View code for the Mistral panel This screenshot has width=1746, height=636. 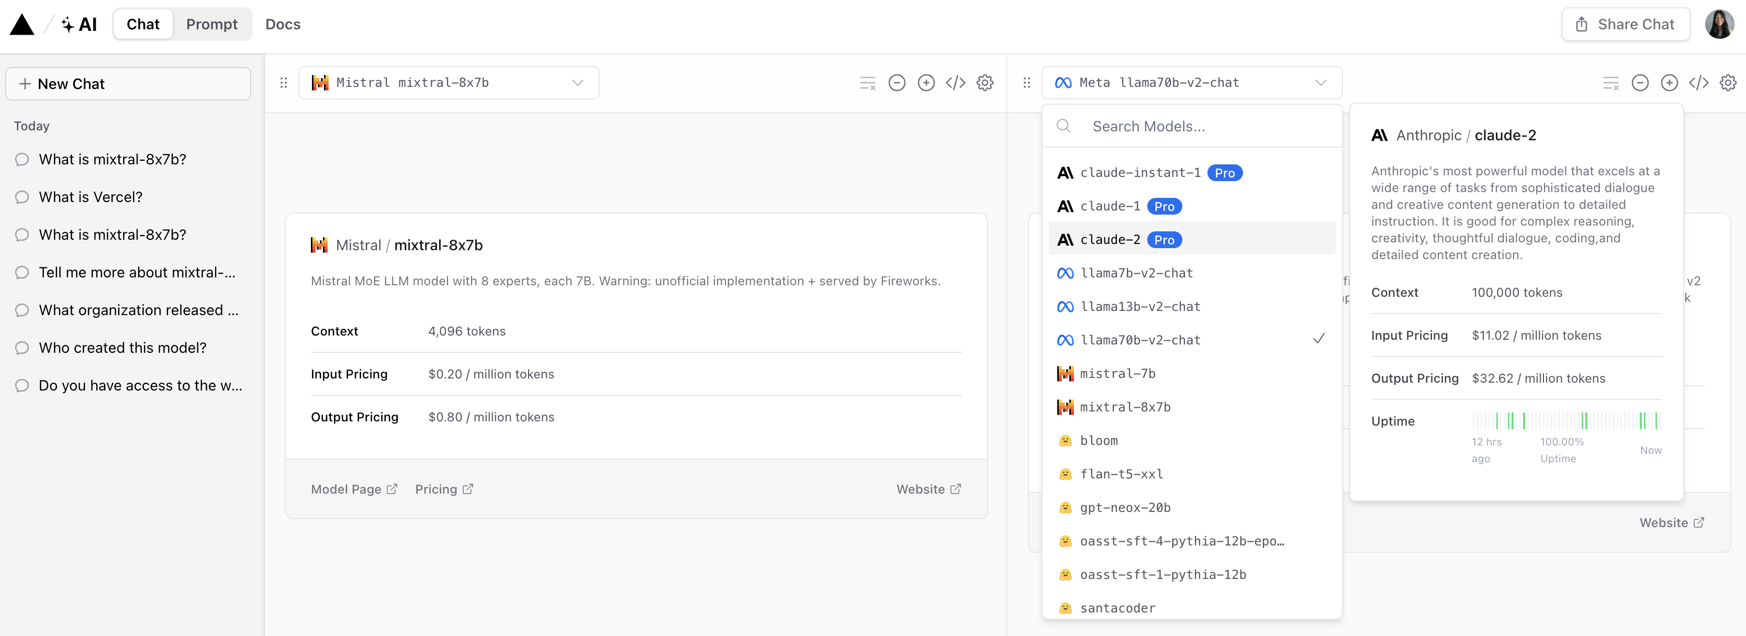coord(955,83)
